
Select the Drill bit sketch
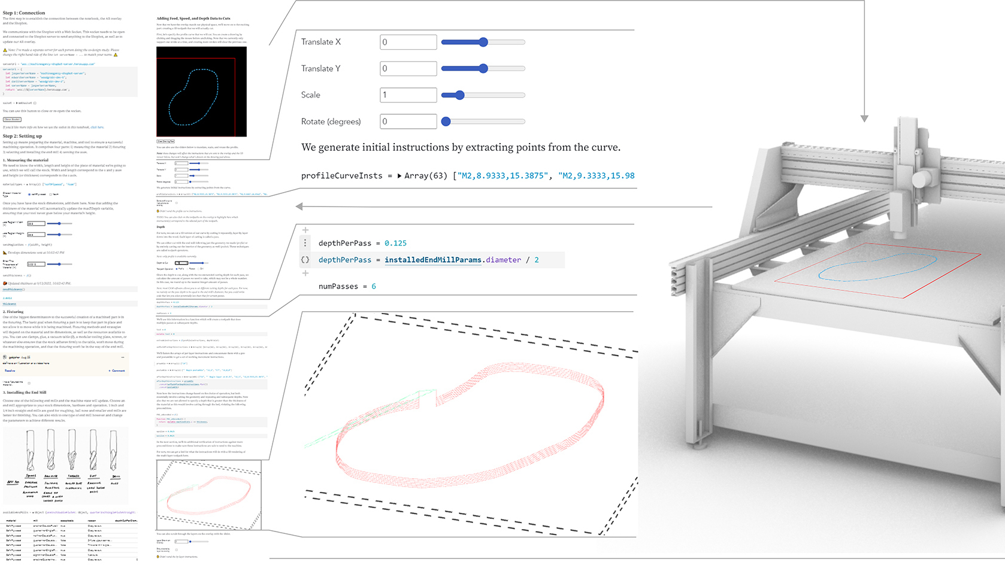tap(114, 452)
